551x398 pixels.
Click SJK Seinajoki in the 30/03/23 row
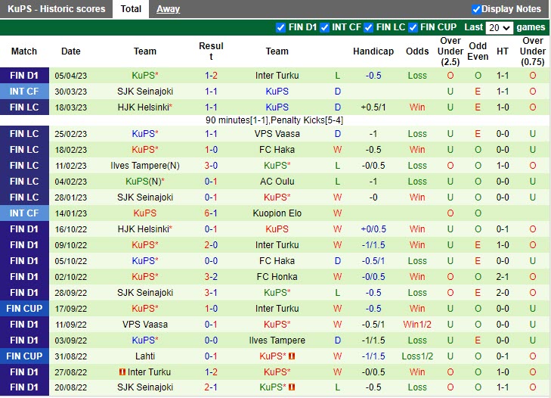click(145, 92)
